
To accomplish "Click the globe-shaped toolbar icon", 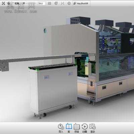I will [x=56, y=3].
